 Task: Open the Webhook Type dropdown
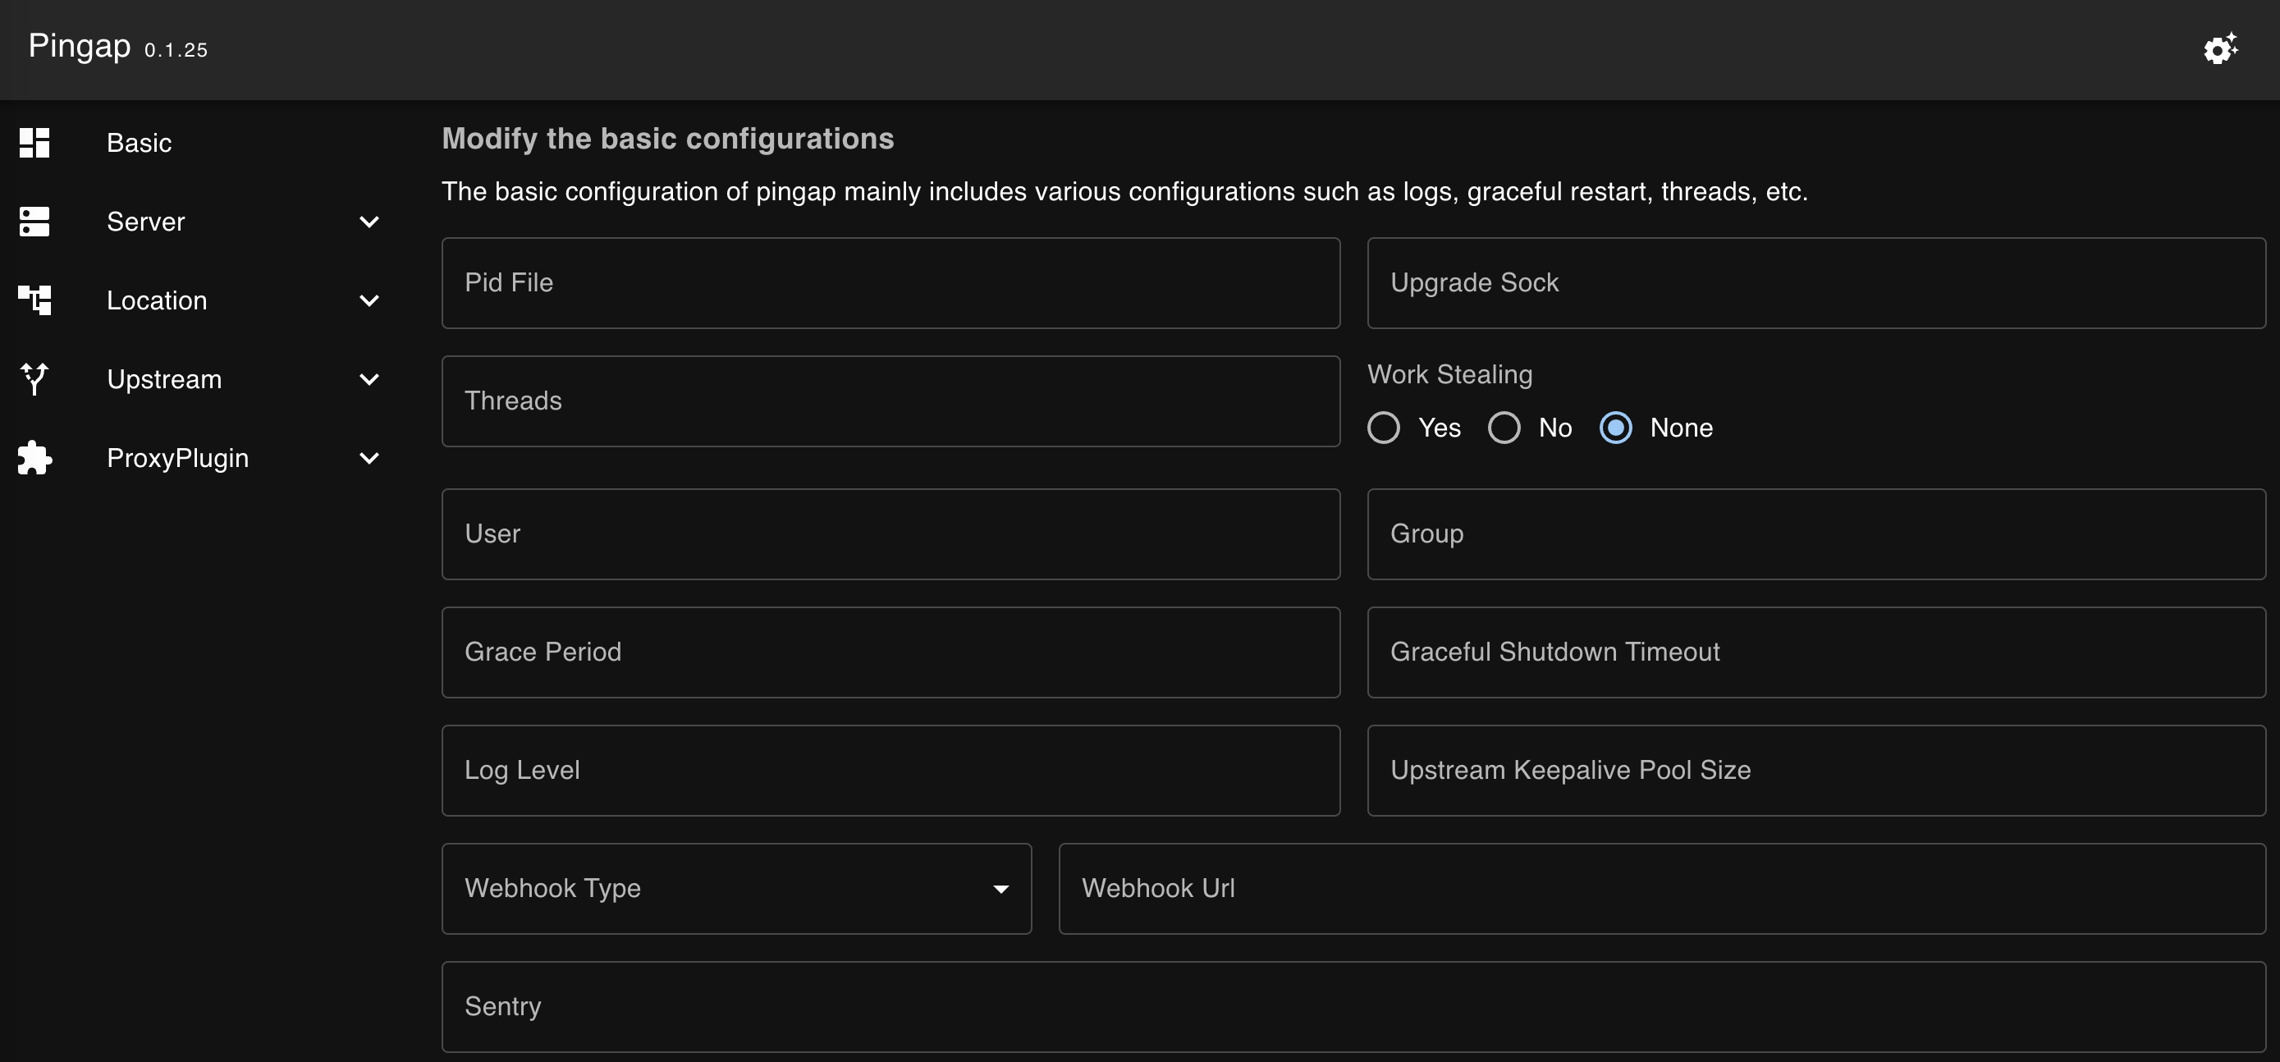[x=736, y=889]
